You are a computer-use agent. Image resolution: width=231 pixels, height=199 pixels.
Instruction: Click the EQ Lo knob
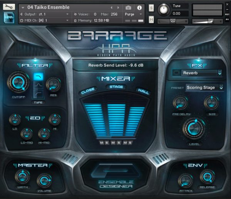pyautogui.click(x=15, y=119)
